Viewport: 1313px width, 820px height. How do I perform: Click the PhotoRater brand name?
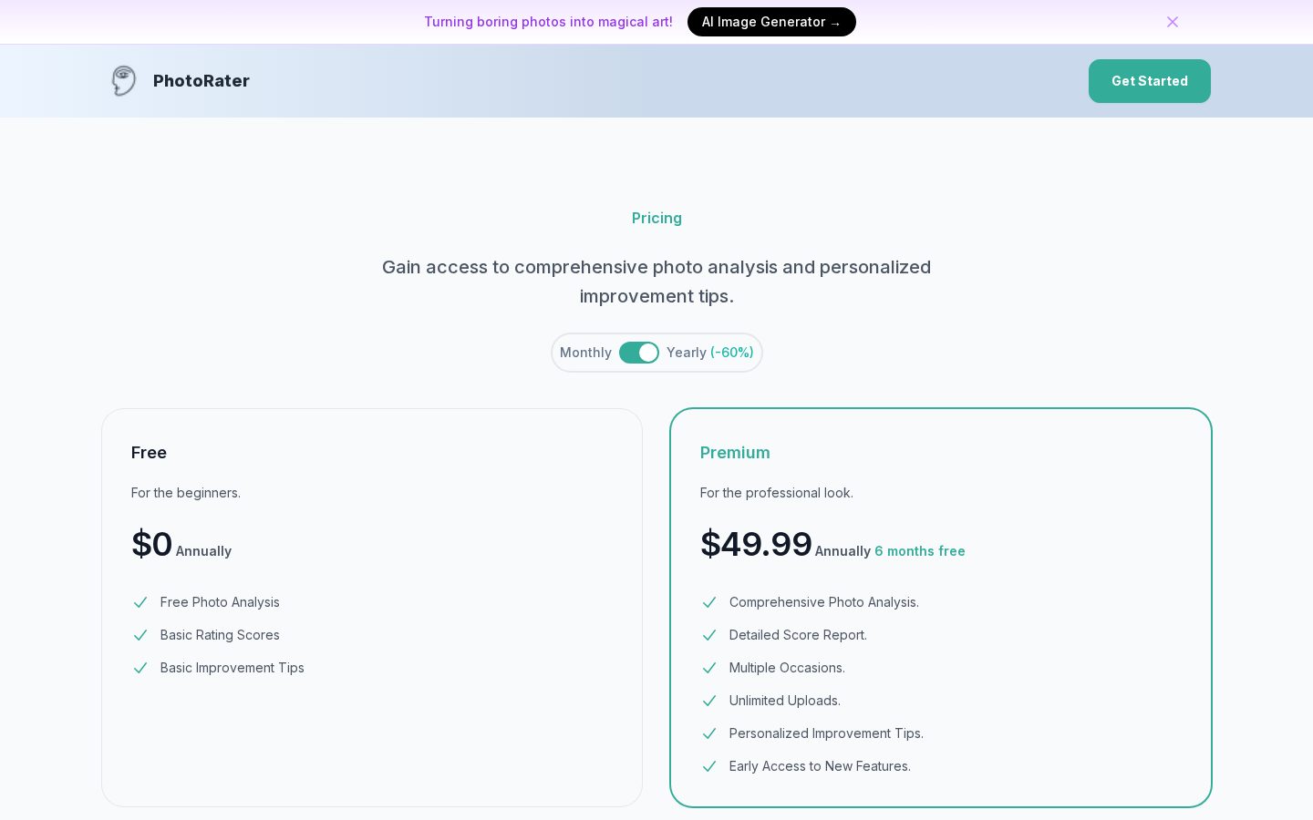click(x=202, y=81)
